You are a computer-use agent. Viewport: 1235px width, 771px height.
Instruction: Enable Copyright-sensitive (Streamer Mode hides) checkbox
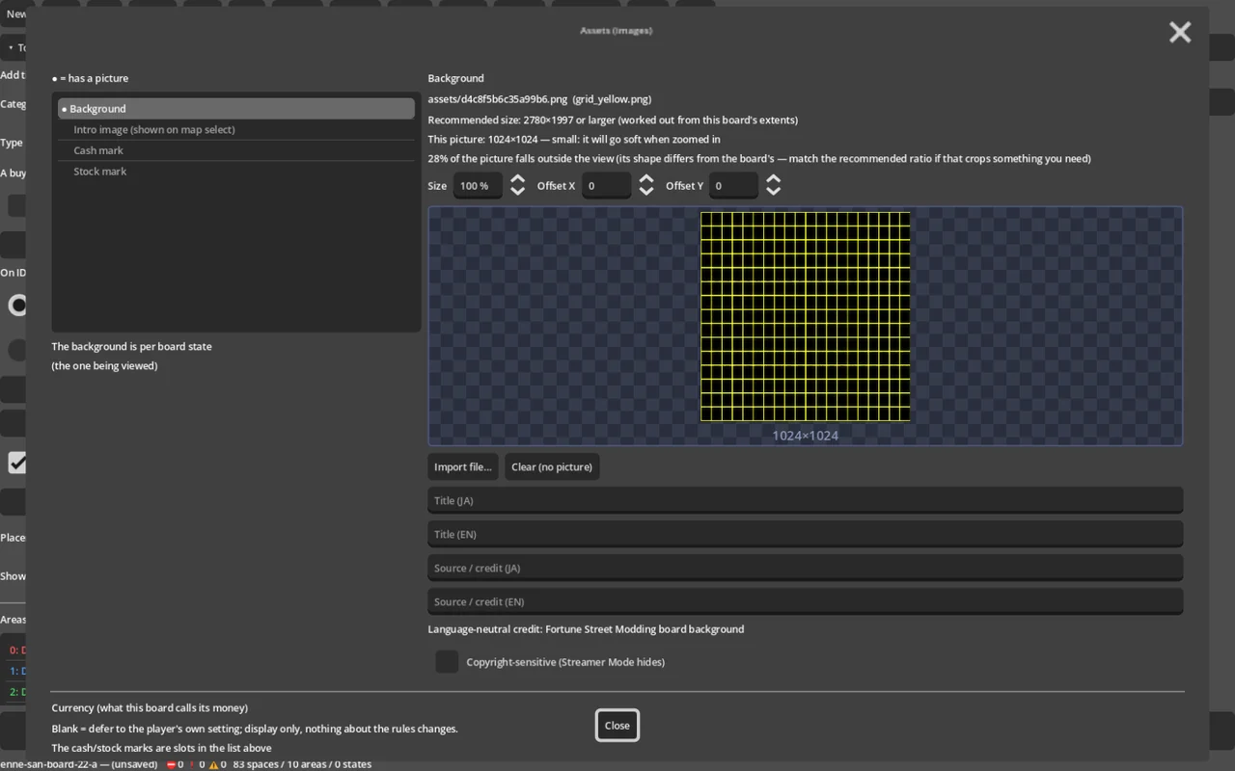(x=447, y=661)
